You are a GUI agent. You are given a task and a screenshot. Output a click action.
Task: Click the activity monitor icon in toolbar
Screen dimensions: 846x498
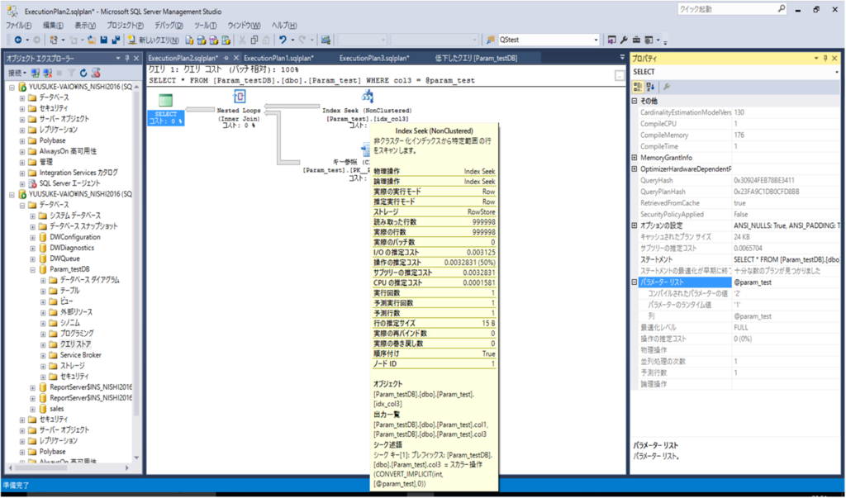pyautogui.click(x=326, y=40)
